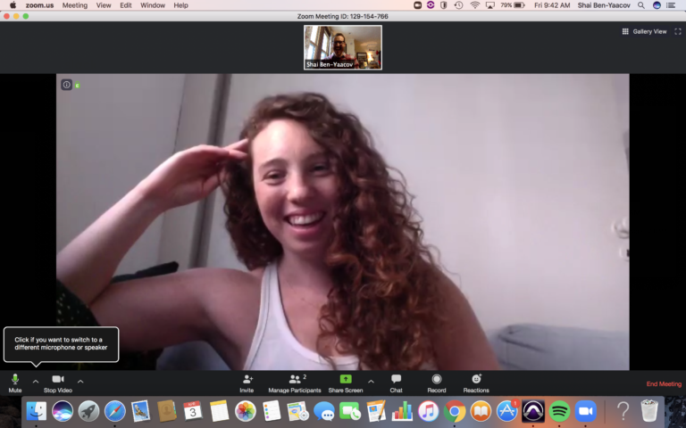Open Contacts from the Dock

point(167,411)
